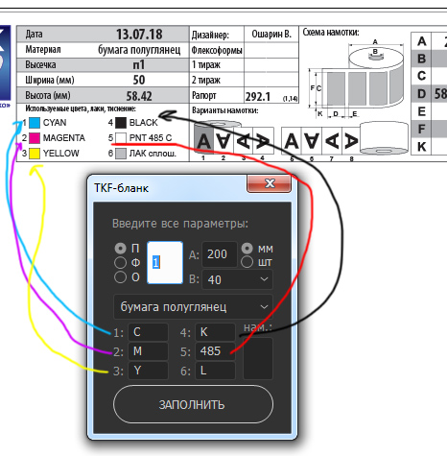The height and width of the screenshot is (456, 447).
Task: Click the Введите все параметры heading
Action: point(180,224)
